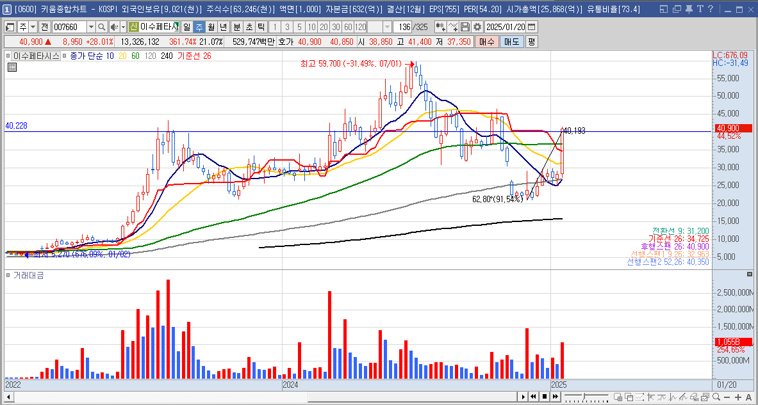
Task: Select the 30 interval button
Action: pos(336,27)
